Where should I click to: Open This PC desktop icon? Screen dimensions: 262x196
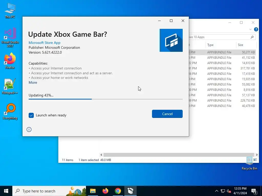(10, 10)
